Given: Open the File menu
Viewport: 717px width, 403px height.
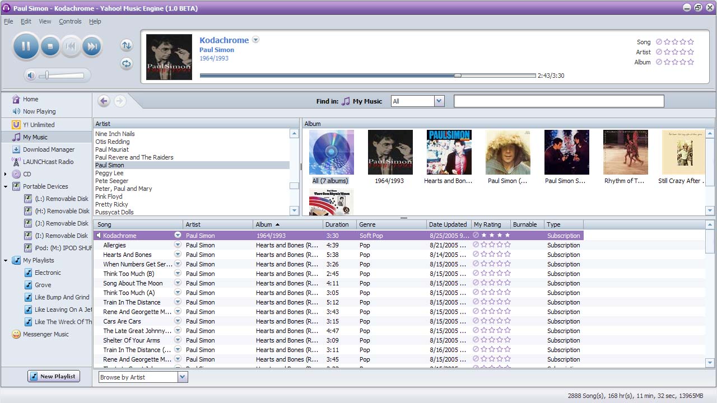Looking at the screenshot, I should coord(8,21).
